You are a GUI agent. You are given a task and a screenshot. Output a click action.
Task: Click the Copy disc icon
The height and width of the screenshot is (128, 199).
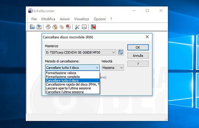(62, 27)
